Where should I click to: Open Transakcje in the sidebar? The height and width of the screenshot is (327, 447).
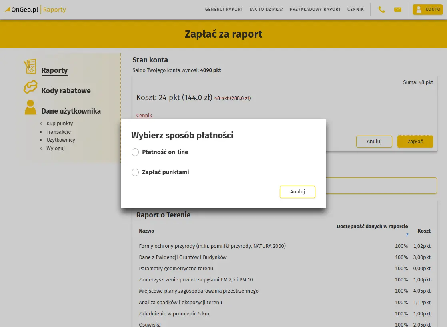pyautogui.click(x=58, y=132)
